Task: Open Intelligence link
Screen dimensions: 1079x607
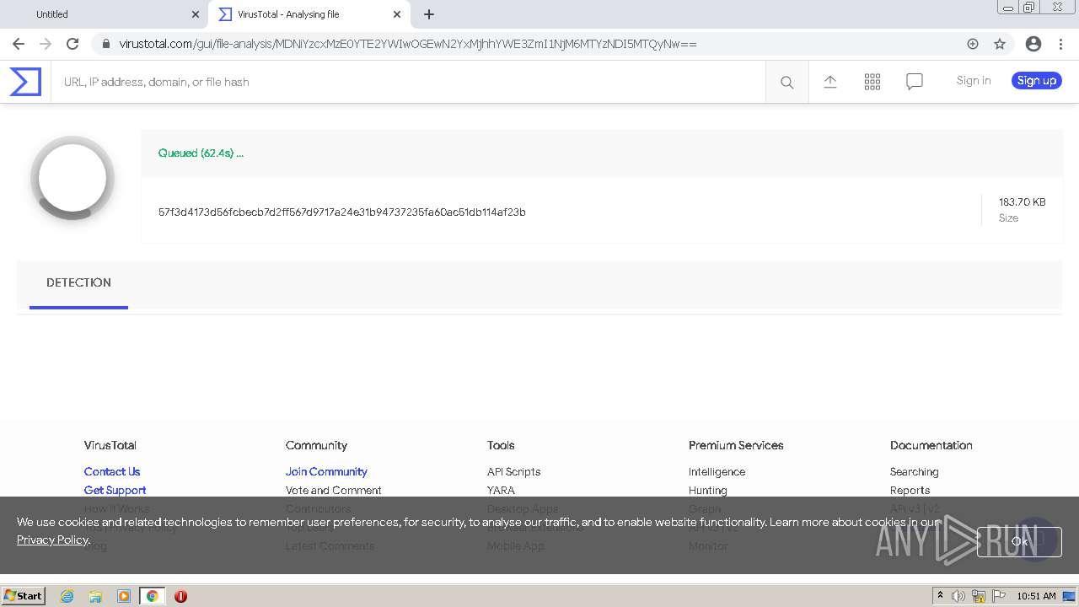Action: tap(717, 472)
